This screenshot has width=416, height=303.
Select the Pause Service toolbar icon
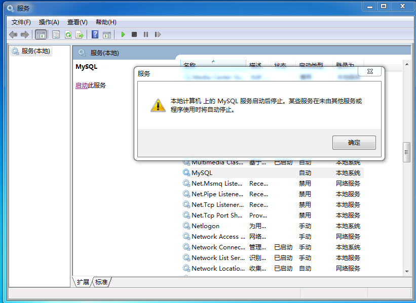(146, 34)
